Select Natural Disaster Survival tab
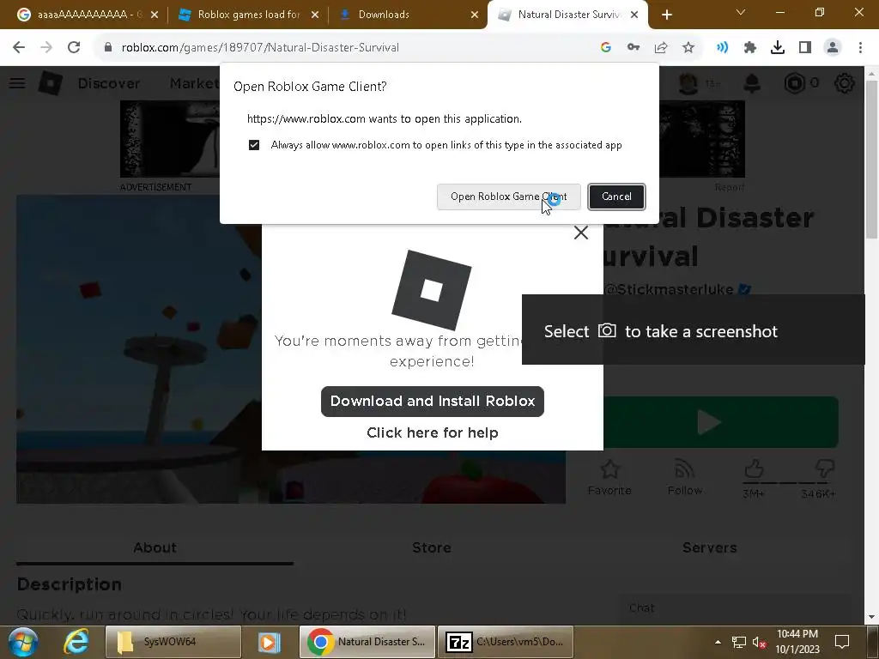Image resolution: width=879 pixels, height=659 pixels. pyautogui.click(x=568, y=15)
